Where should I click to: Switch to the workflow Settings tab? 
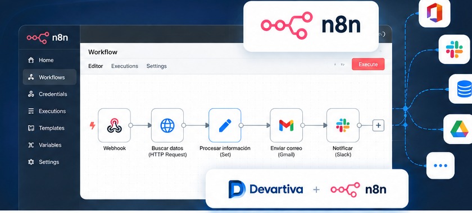pos(157,66)
